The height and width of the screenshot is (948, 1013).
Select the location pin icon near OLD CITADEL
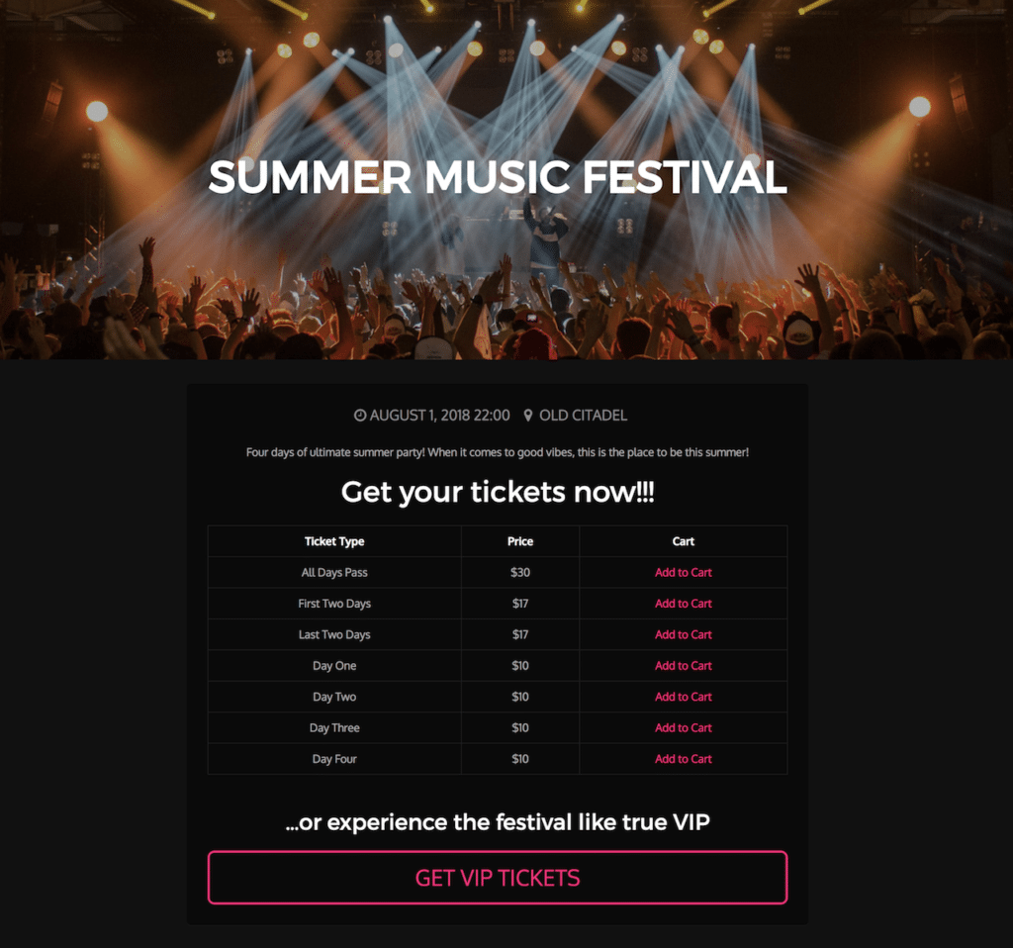pyautogui.click(x=530, y=415)
